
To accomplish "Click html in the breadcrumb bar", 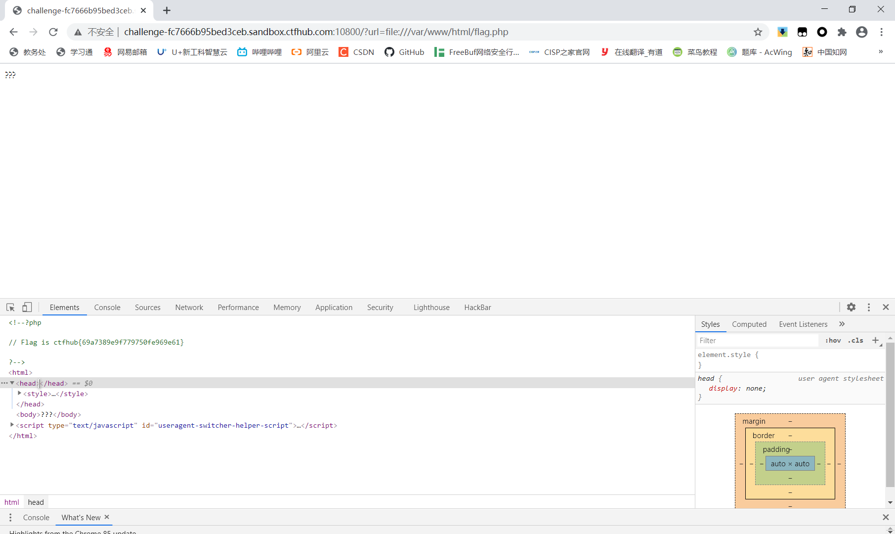I will pos(12,502).
